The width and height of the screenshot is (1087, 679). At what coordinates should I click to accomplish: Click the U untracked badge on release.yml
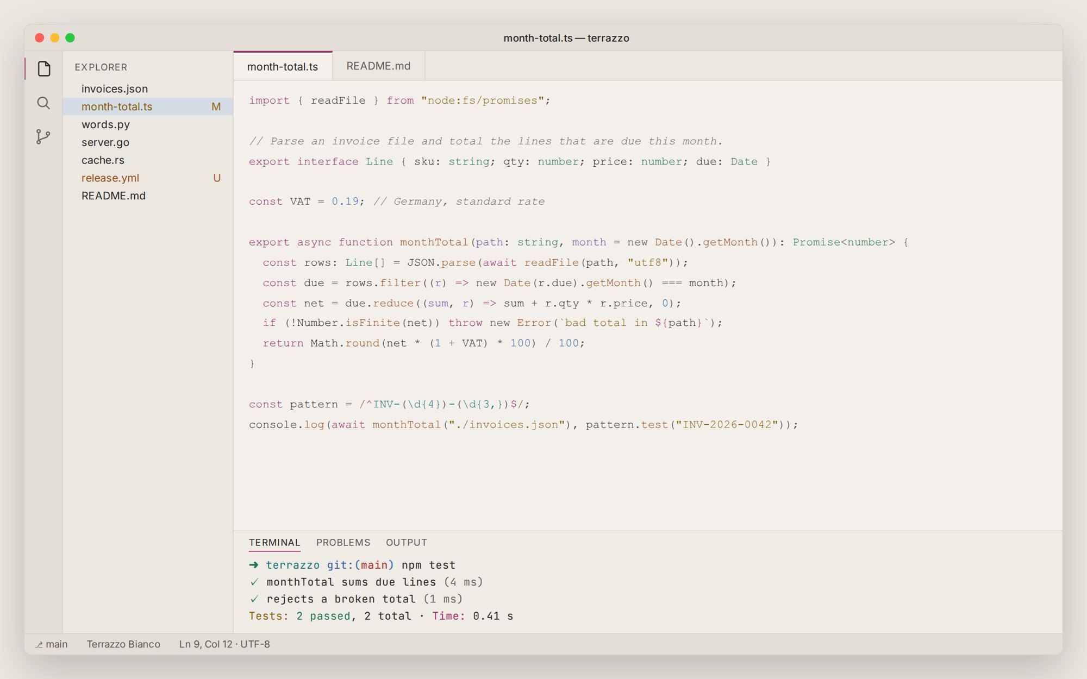click(x=217, y=178)
